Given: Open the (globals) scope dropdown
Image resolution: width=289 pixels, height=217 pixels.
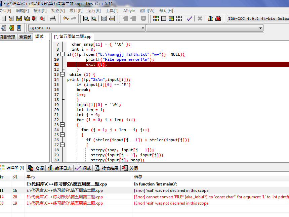Looking at the screenshot, I should 87,28.
